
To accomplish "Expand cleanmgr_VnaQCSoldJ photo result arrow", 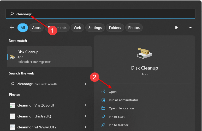I will pyautogui.click(x=85, y=105).
